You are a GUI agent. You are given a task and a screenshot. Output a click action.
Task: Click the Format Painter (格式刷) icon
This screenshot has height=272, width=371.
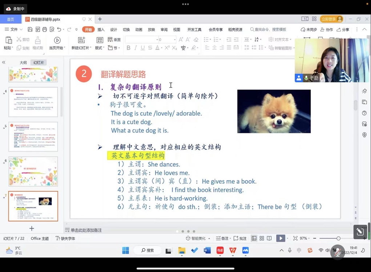click(x=38, y=40)
